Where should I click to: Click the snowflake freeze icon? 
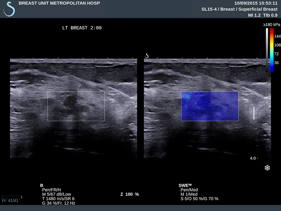(x=267, y=168)
